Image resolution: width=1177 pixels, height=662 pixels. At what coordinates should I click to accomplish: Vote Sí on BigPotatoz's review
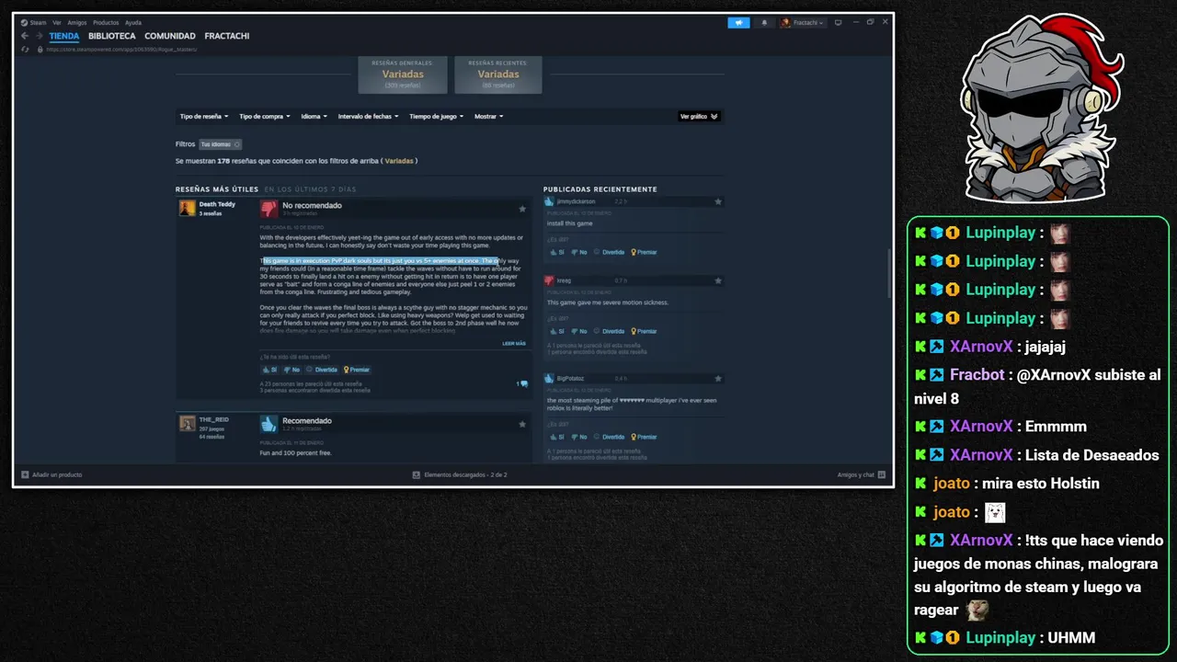(556, 437)
